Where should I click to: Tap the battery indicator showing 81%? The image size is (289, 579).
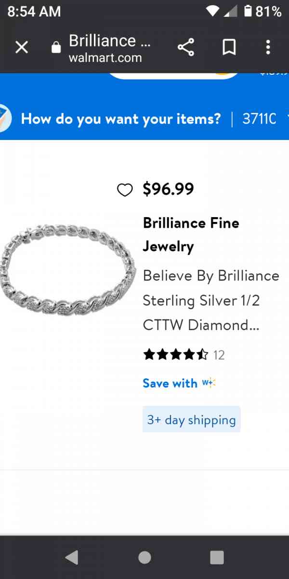coord(260,11)
